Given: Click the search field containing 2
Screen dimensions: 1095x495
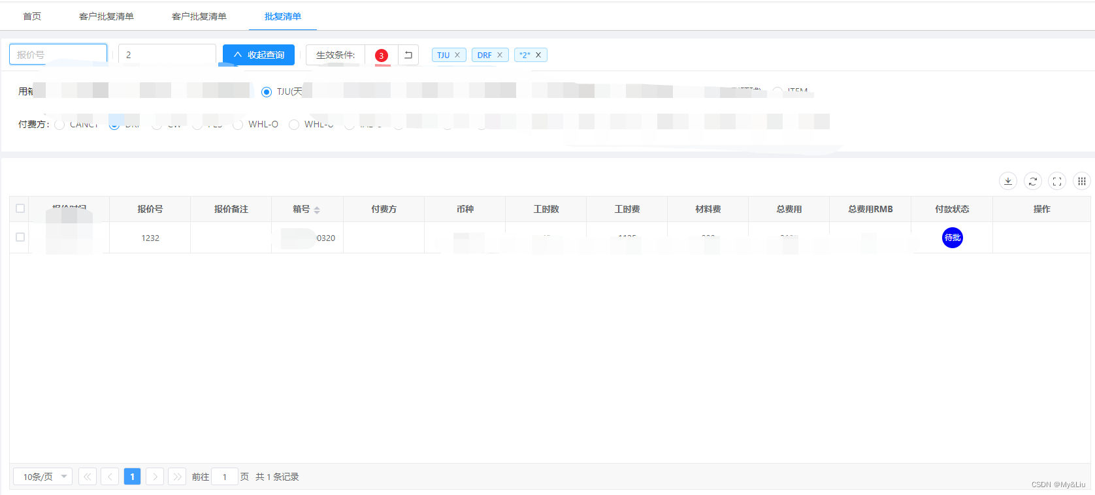Looking at the screenshot, I should pos(167,55).
